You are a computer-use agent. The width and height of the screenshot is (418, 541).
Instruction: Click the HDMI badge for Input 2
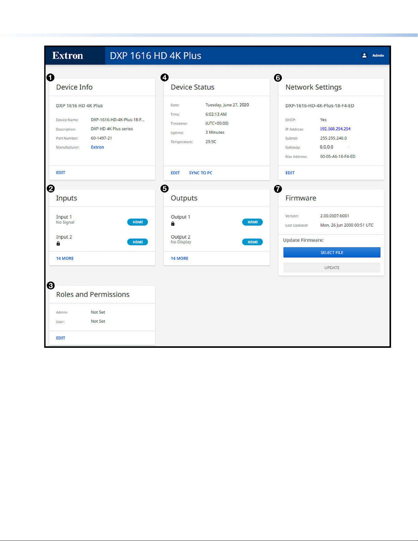(x=138, y=242)
